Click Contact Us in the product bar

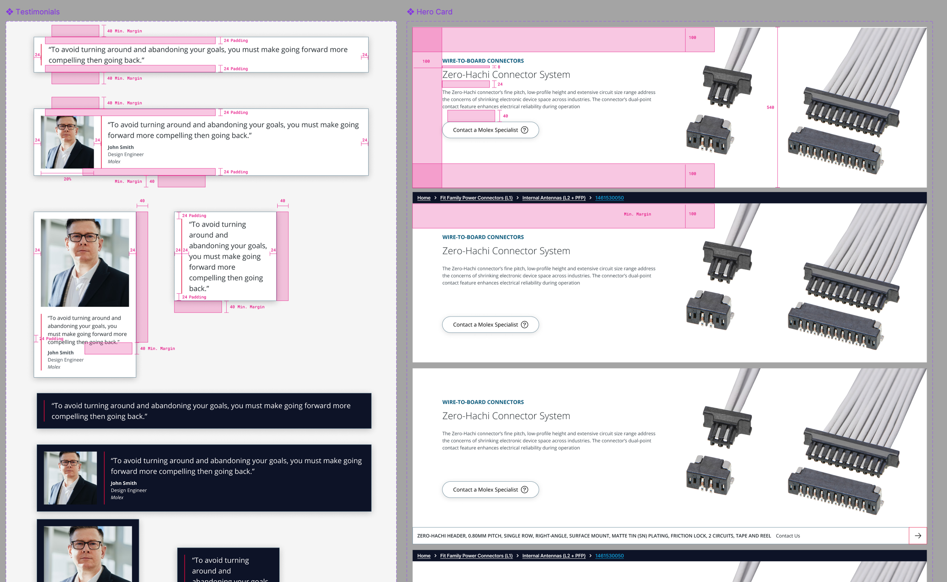788,536
